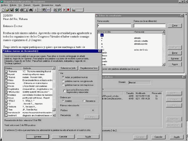Click the Copy toolbar icon

pyautogui.click(x=40, y=10)
